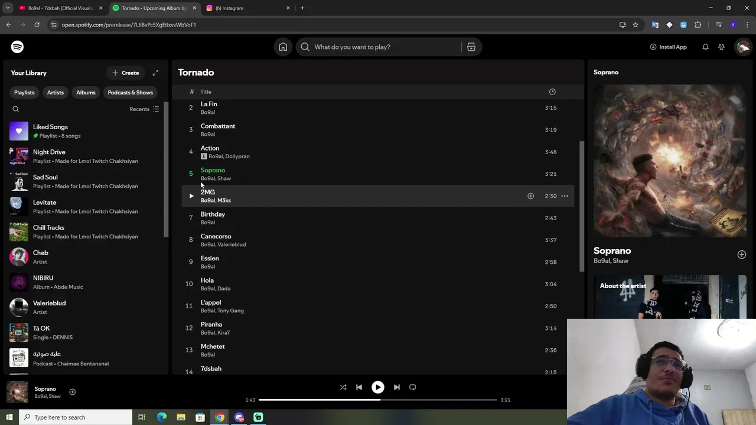The height and width of the screenshot is (425, 756).
Task: Seek within song progress bar
Action: pyautogui.click(x=378, y=400)
